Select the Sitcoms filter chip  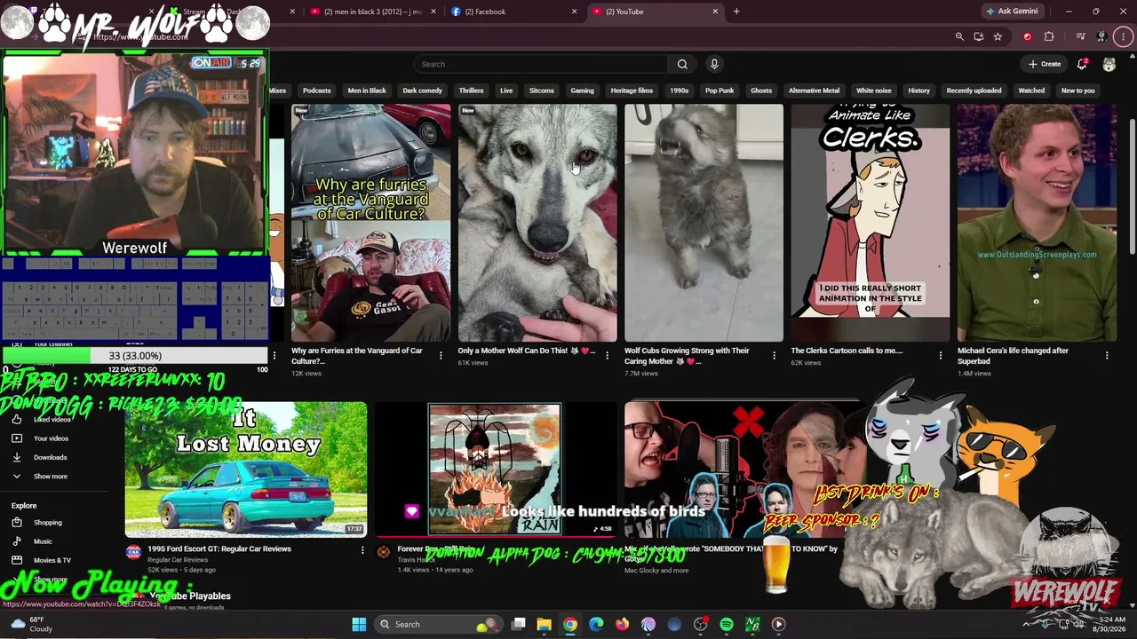[541, 91]
